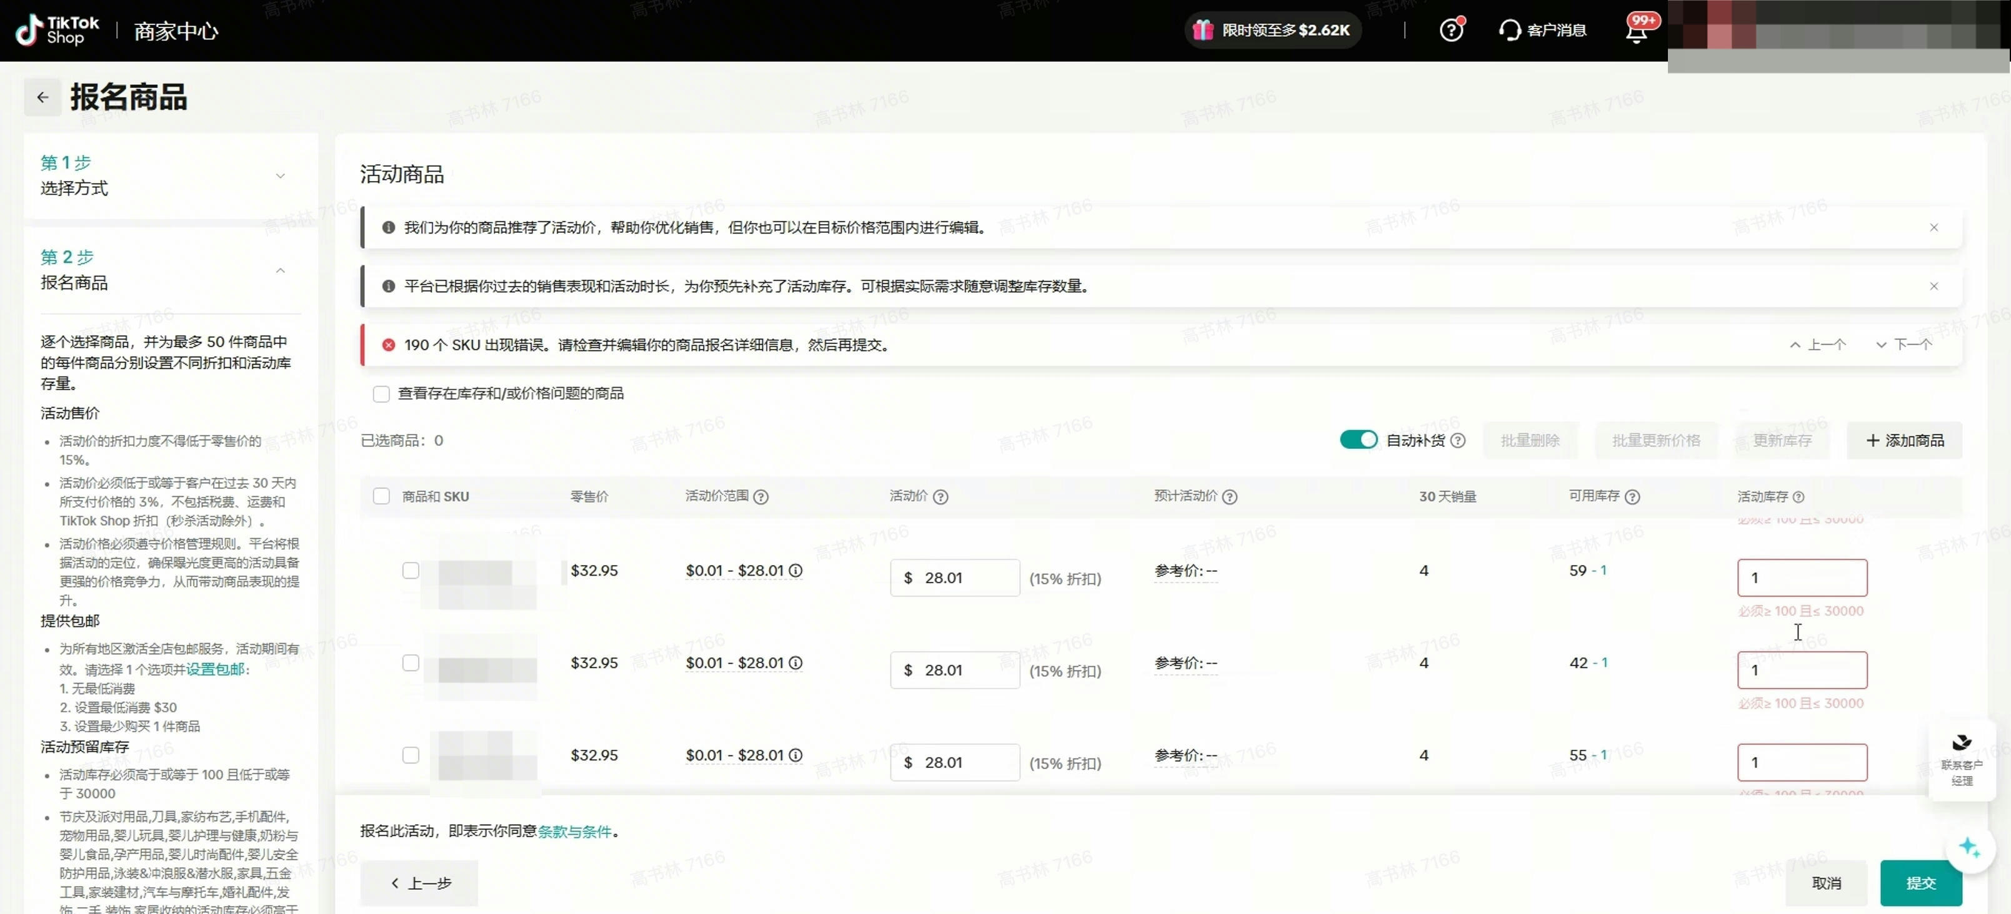Click the gift icon 限时领至多 $2.62K
The image size is (2011, 914).
[1203, 31]
